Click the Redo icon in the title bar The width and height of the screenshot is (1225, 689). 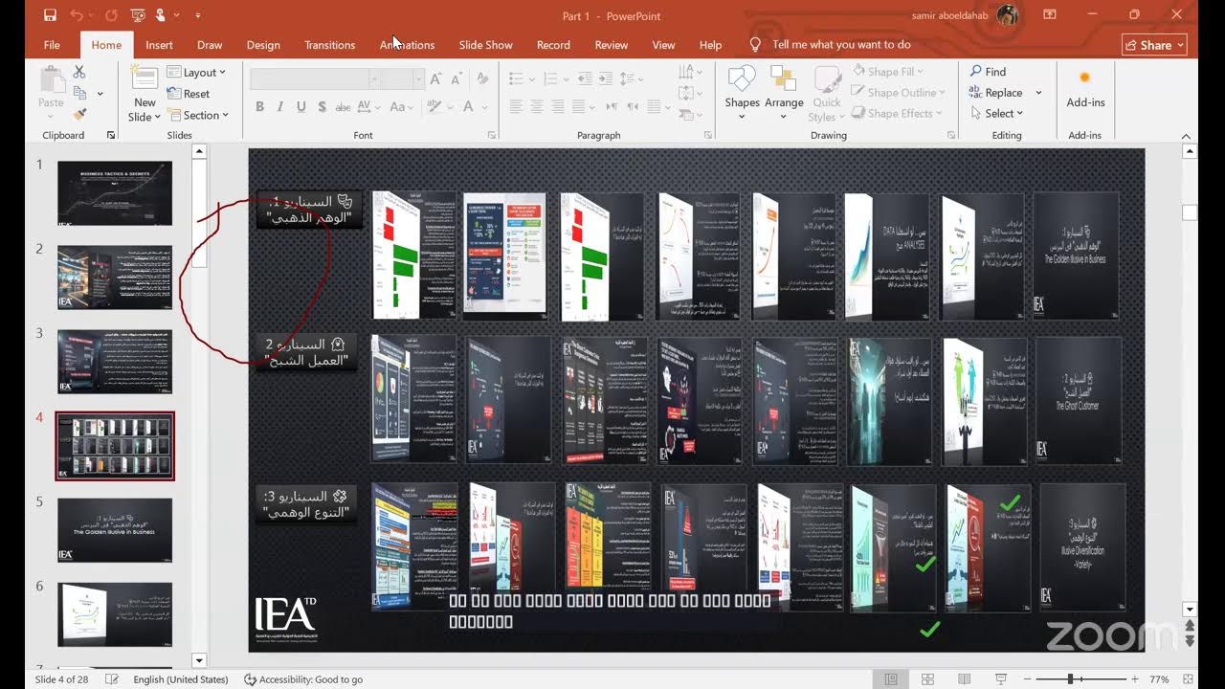[111, 15]
